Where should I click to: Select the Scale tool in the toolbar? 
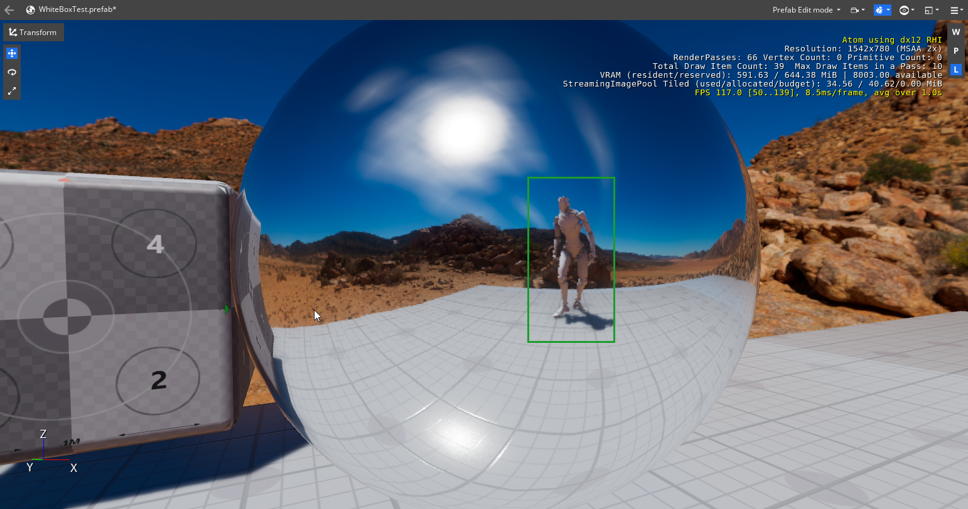(x=12, y=92)
